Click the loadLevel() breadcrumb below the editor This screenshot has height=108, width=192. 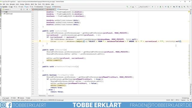pyautogui.click(x=51, y=96)
